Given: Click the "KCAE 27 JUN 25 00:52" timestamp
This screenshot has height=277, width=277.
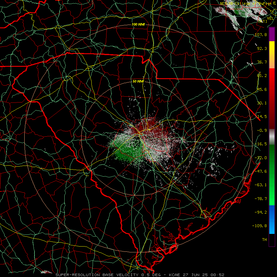Looking at the screenshot, I should point(197,275).
